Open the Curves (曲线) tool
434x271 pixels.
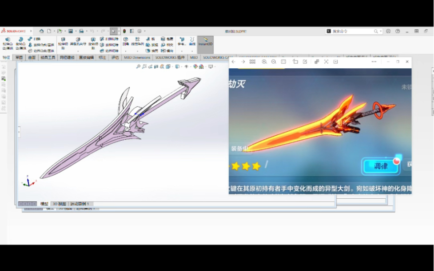[x=192, y=41]
